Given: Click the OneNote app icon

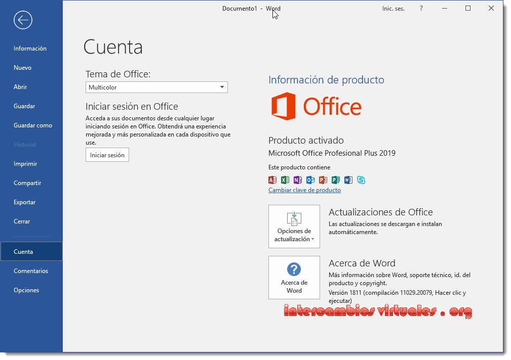Looking at the screenshot, I should [x=298, y=180].
